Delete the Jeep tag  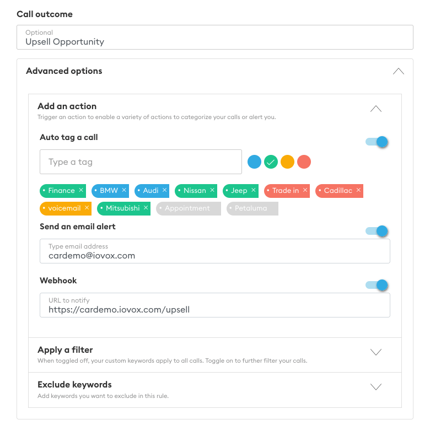point(254,190)
